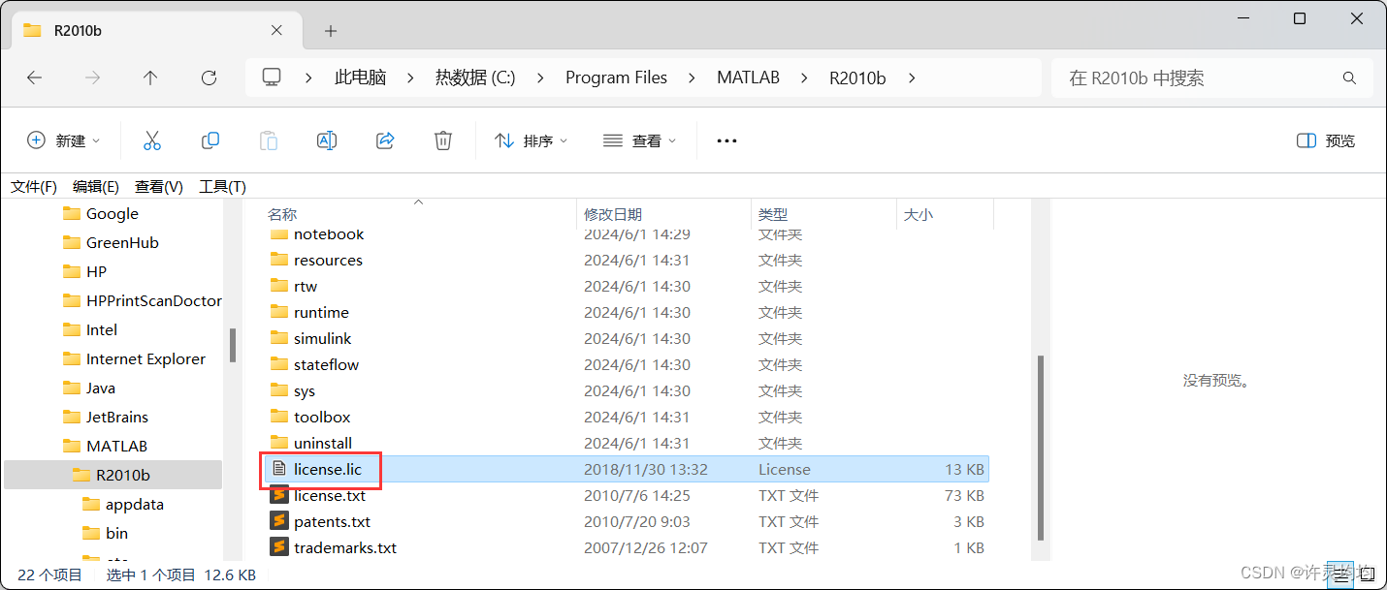This screenshot has height=590, width=1387.
Task: Click the navigation pane scrollbar
Action: click(233, 346)
